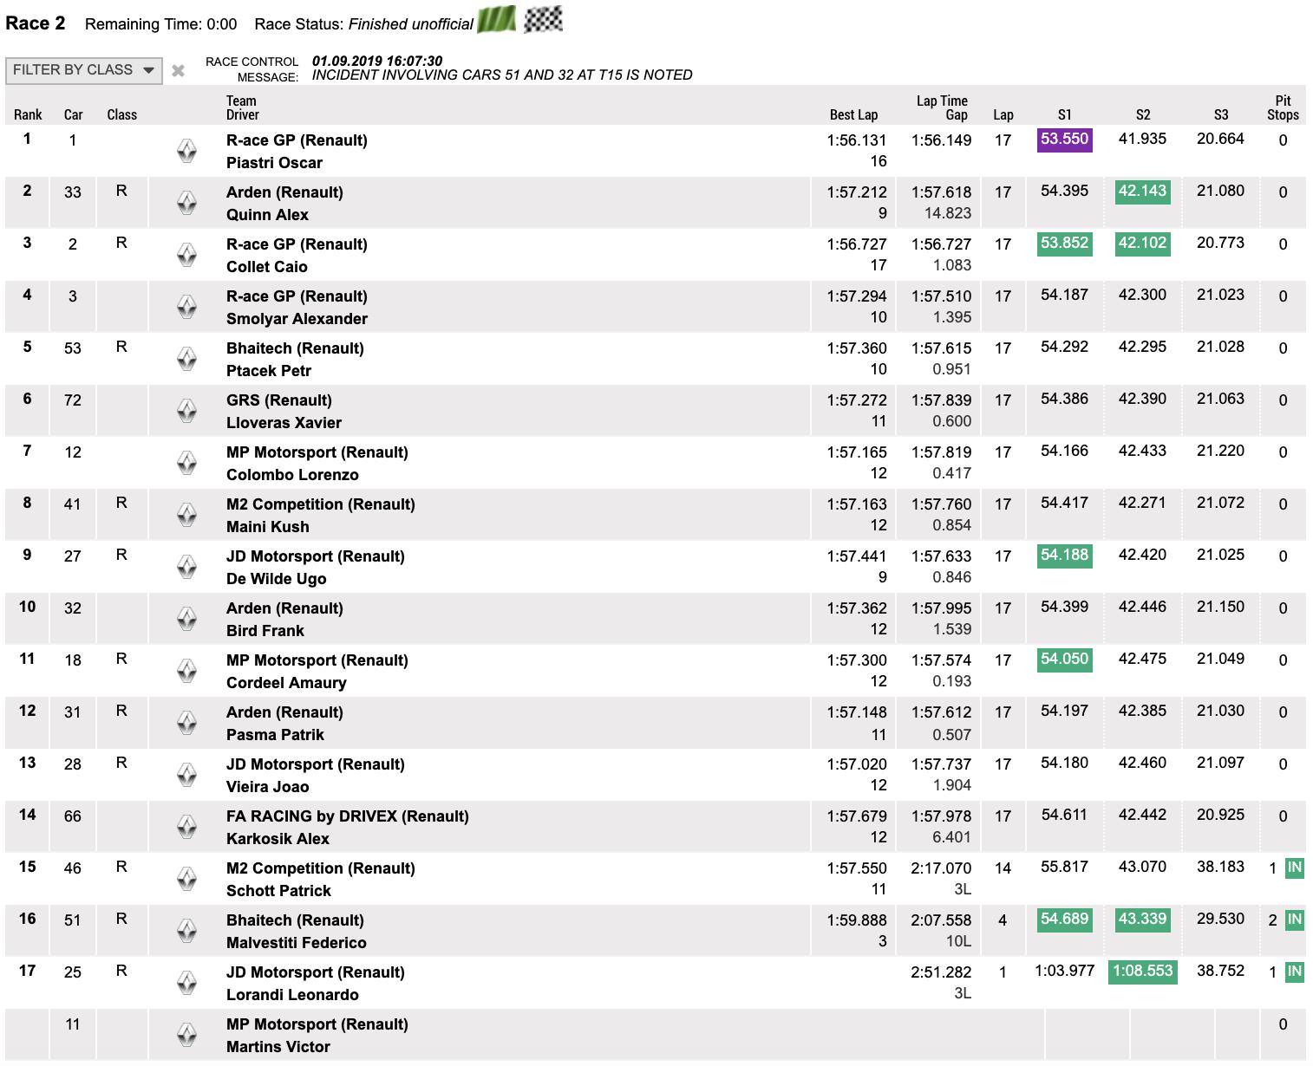Click the Car column header
1313x1066 pixels.
(73, 114)
